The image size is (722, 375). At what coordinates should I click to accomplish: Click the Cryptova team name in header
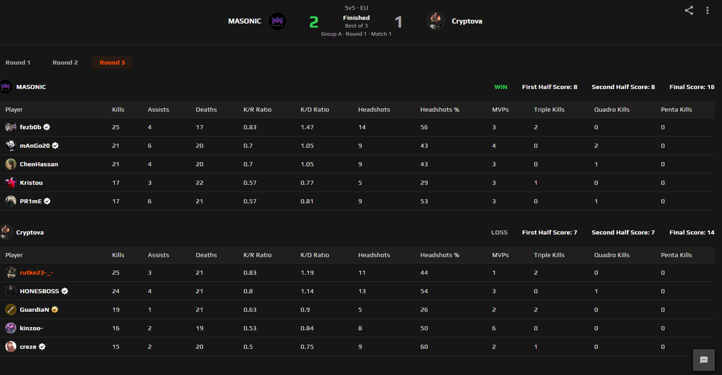(x=467, y=21)
